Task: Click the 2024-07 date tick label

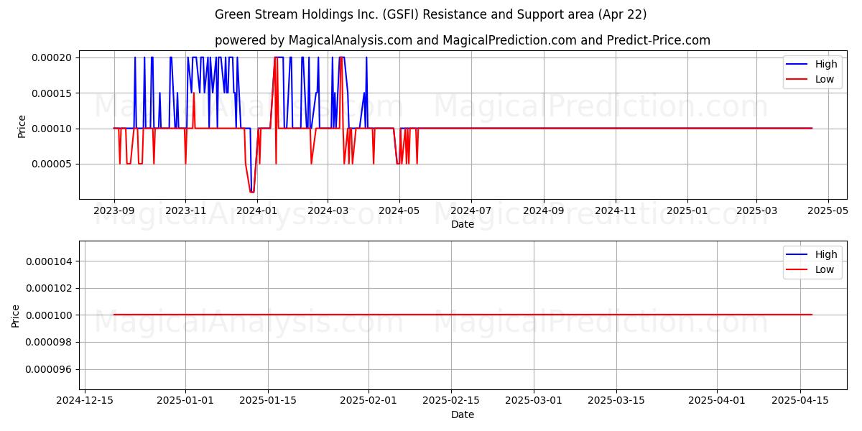Action: point(471,211)
